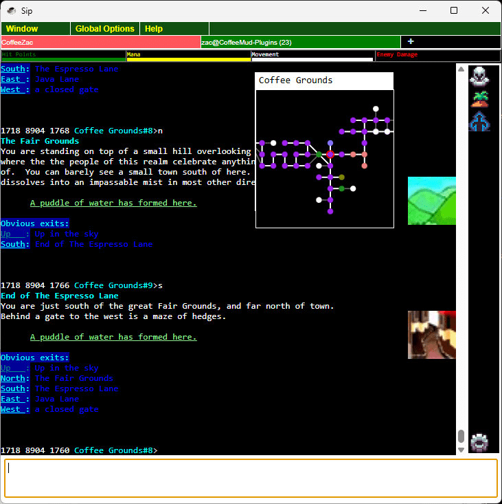Screen dimensions: 502x504
Task: Click the palm tree island icon
Action: tap(479, 99)
